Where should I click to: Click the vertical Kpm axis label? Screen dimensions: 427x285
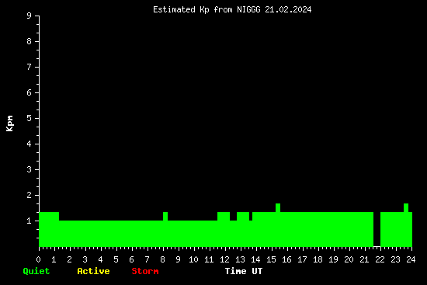(10, 123)
